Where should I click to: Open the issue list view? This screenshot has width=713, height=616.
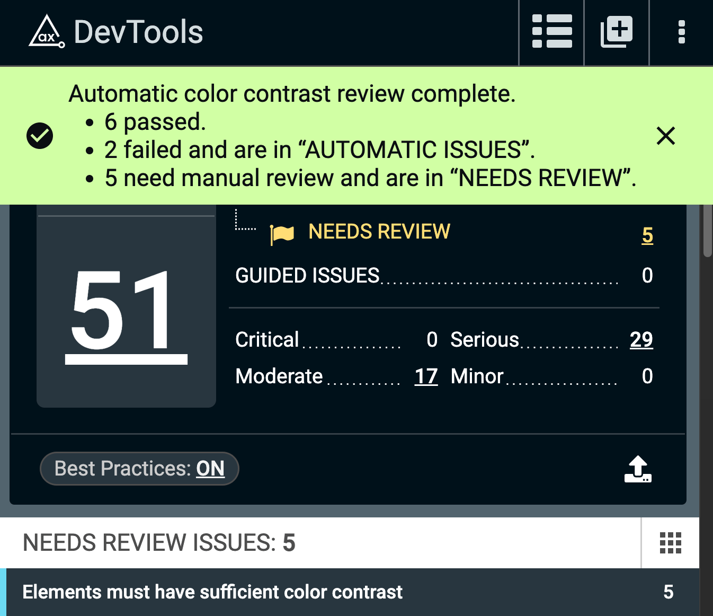coord(551,32)
